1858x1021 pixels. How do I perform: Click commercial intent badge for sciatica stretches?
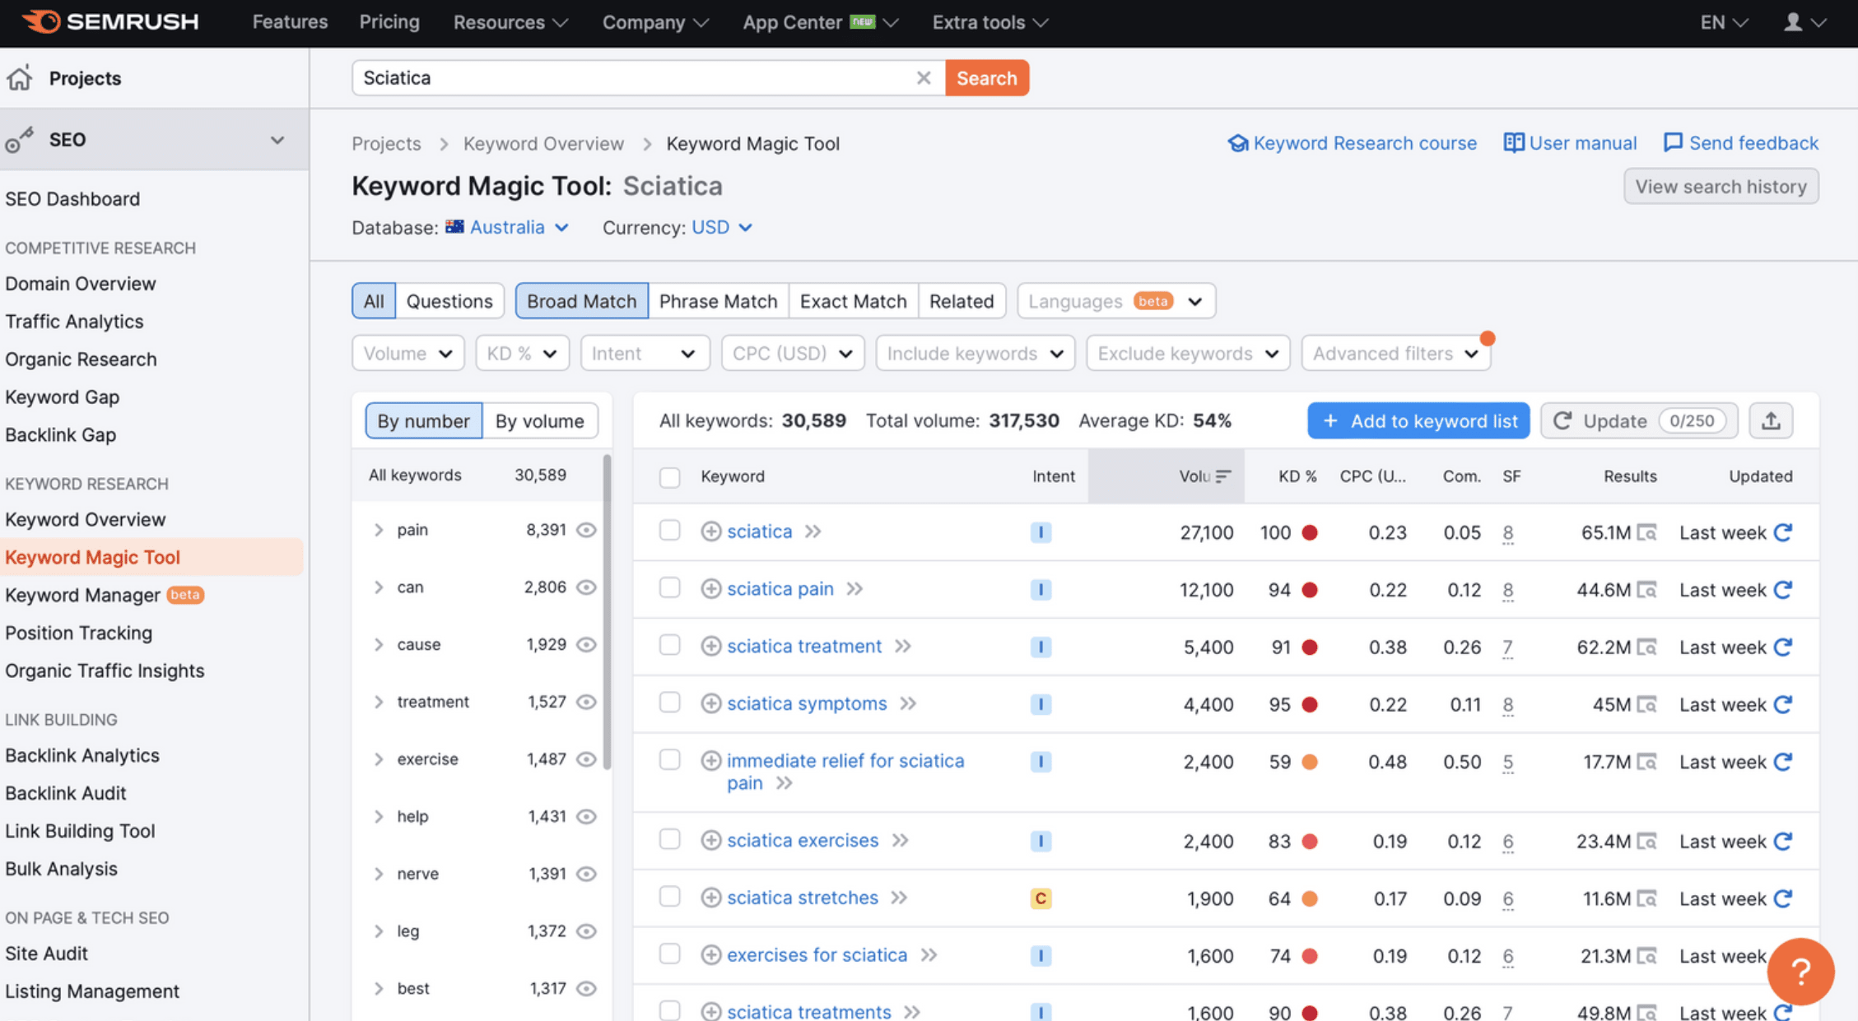(1041, 898)
